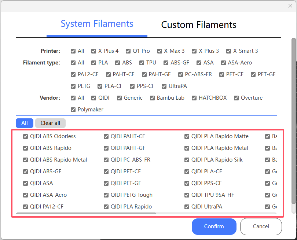Toggle the All checkbox in Filament type row
This screenshot has width=297, height=240.
[73, 63]
